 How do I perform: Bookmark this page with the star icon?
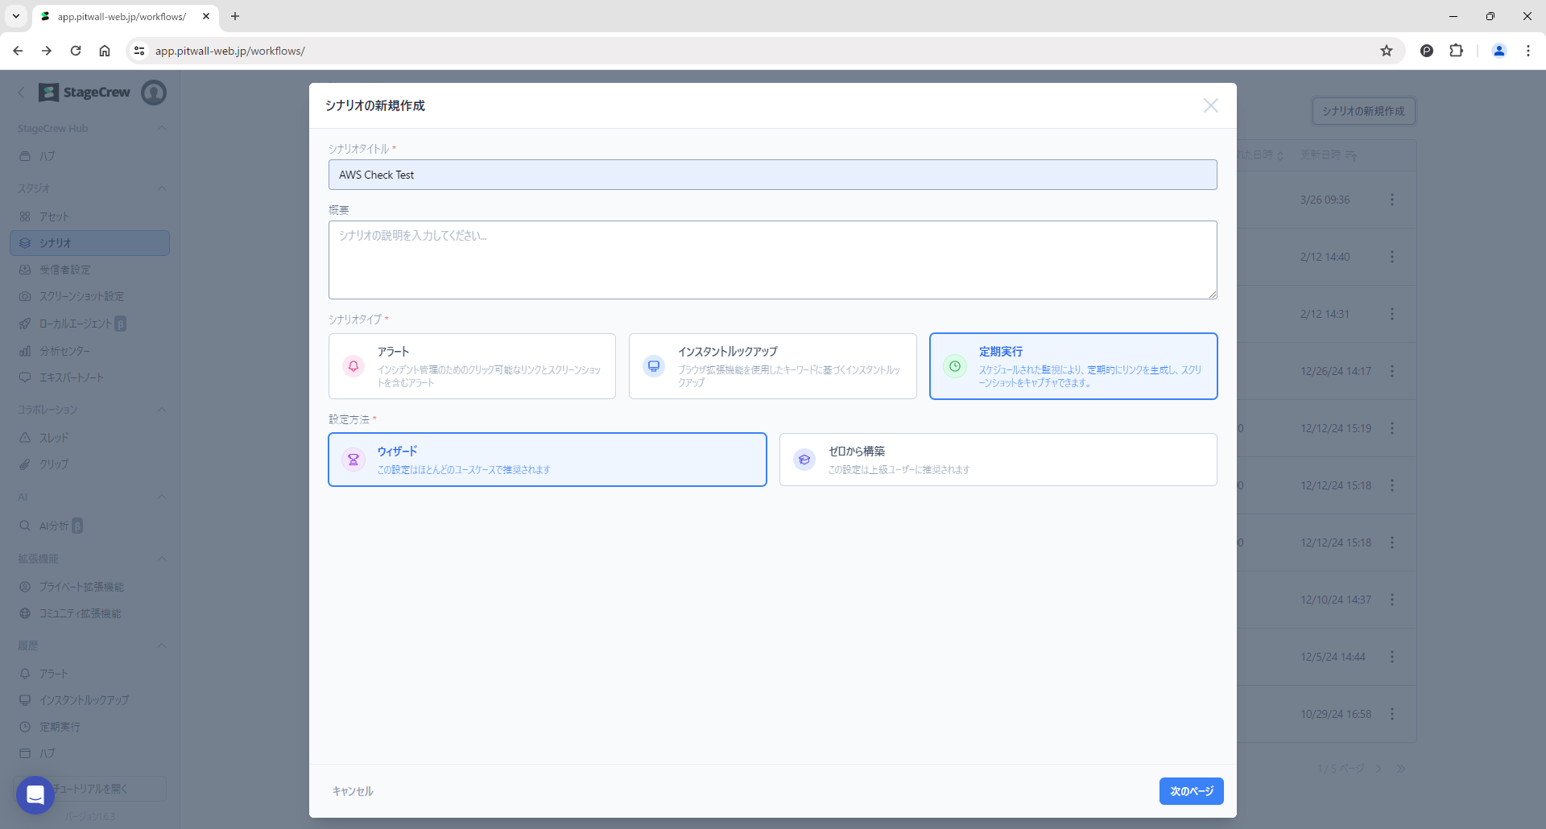click(x=1387, y=51)
